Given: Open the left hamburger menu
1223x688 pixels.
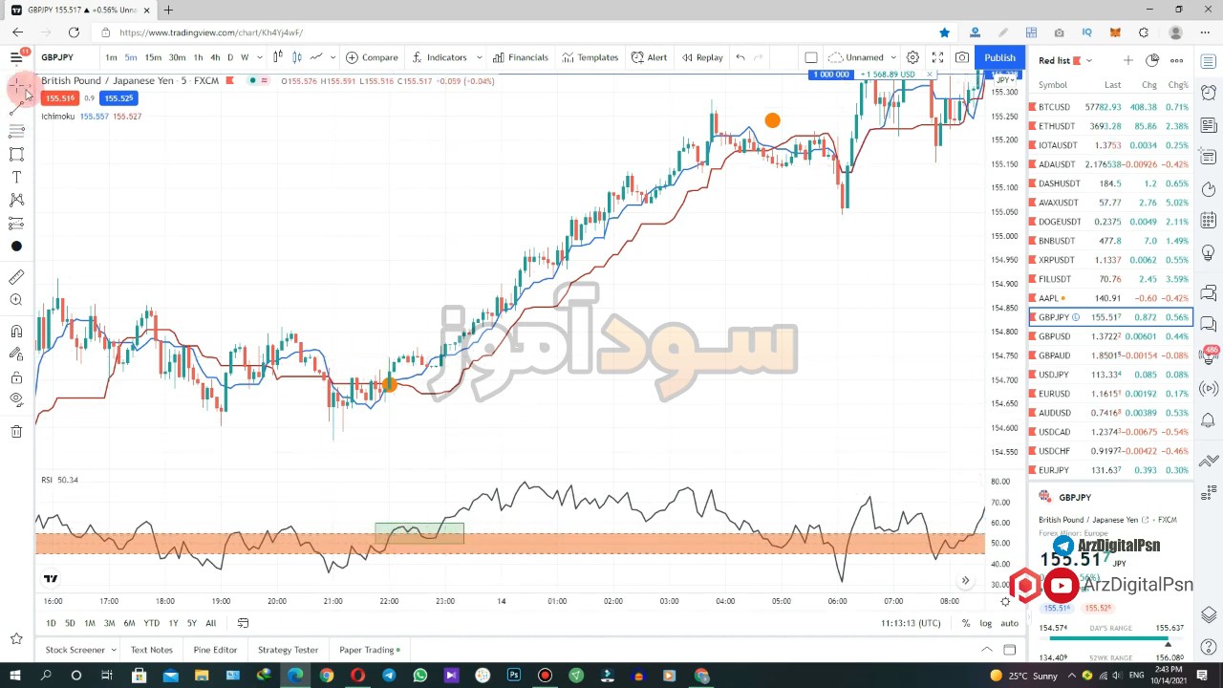Looking at the screenshot, I should pyautogui.click(x=16, y=57).
